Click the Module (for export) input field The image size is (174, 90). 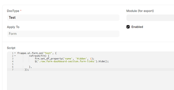pos(150,17)
